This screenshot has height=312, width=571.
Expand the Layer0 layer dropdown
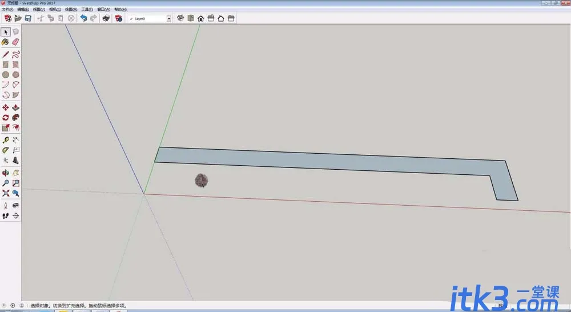pos(169,19)
